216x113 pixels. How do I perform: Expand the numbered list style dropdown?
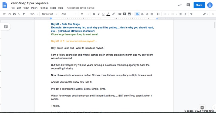tap(168, 14)
